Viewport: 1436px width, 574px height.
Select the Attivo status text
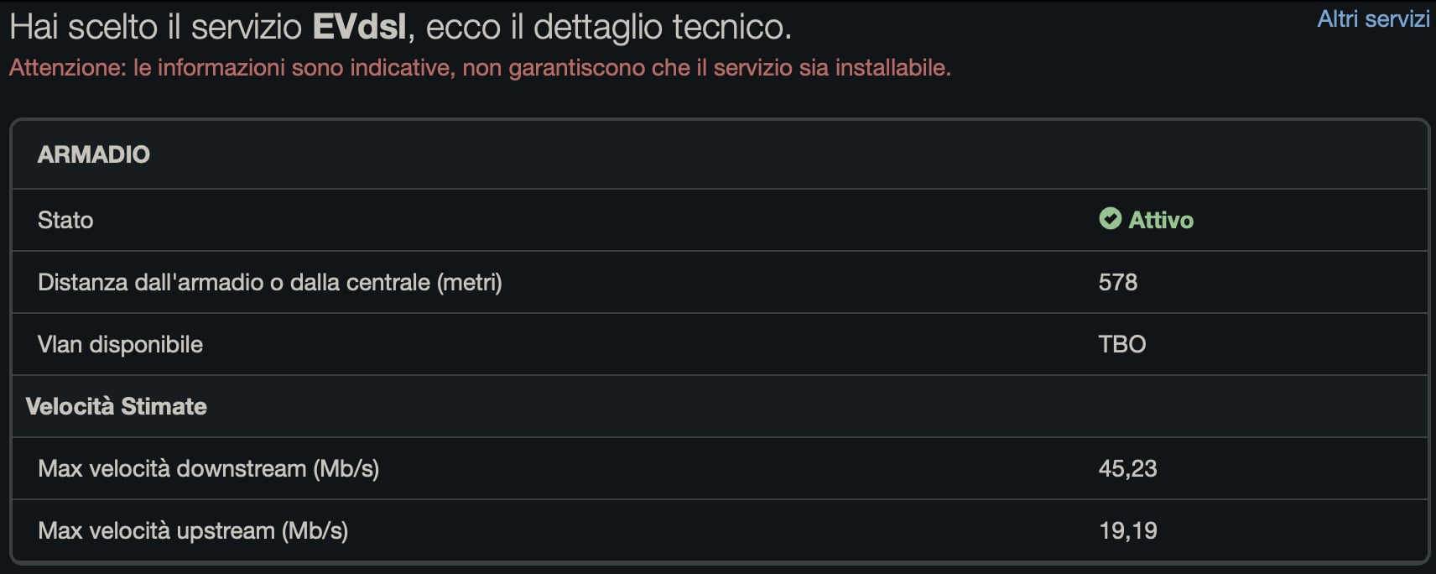pos(1161,220)
